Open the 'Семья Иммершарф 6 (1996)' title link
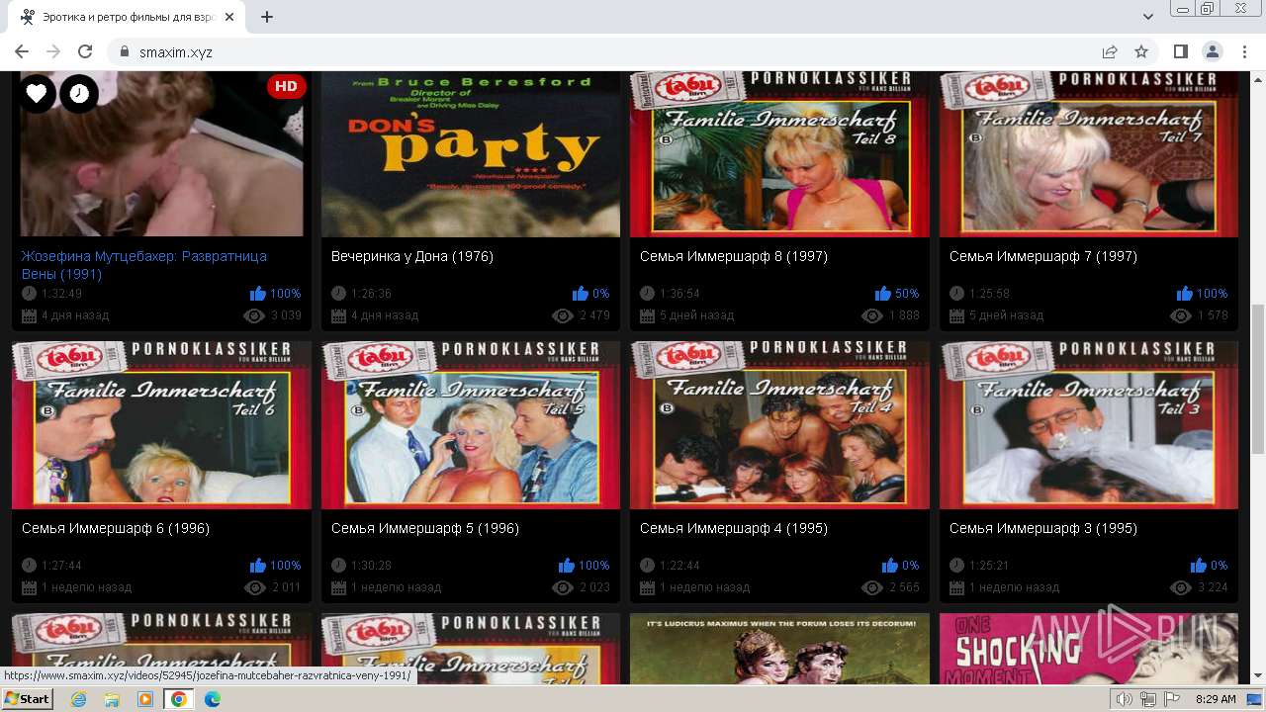The width and height of the screenshot is (1266, 712). (116, 528)
